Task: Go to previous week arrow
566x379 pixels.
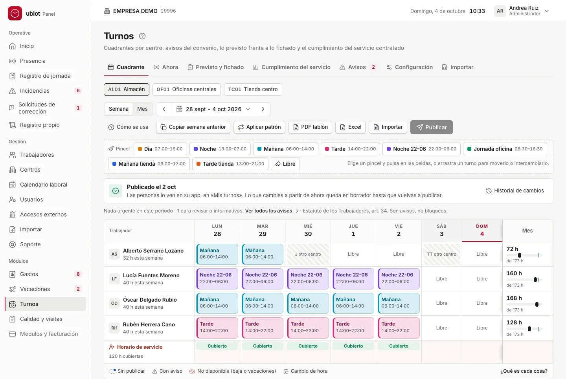Action: [x=164, y=109]
